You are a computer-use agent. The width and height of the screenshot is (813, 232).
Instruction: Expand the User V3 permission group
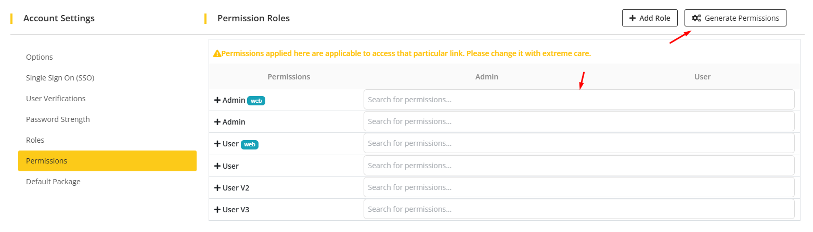click(x=217, y=210)
